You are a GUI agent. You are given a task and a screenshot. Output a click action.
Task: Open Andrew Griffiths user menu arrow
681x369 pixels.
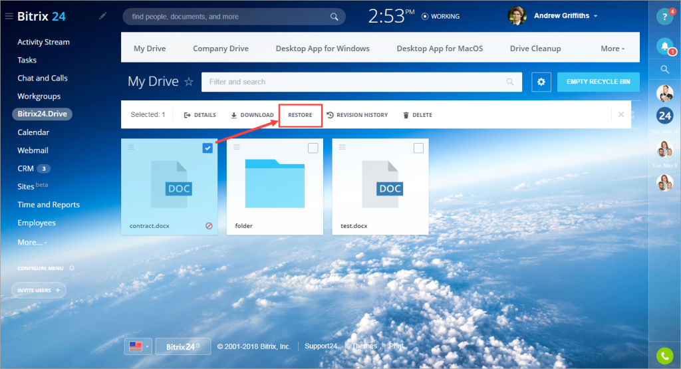pos(595,16)
